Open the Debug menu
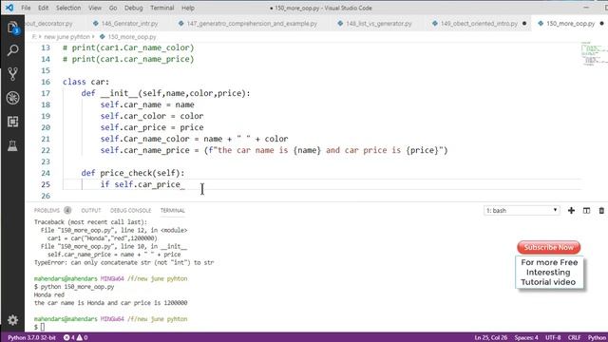608x342 pixels. [x=133, y=8]
